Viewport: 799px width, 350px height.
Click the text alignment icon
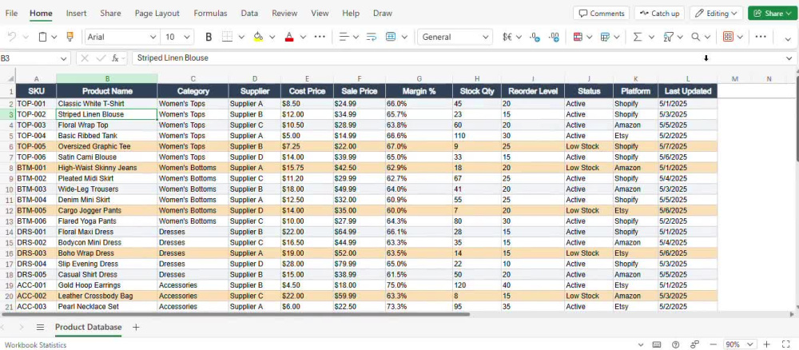(x=344, y=37)
